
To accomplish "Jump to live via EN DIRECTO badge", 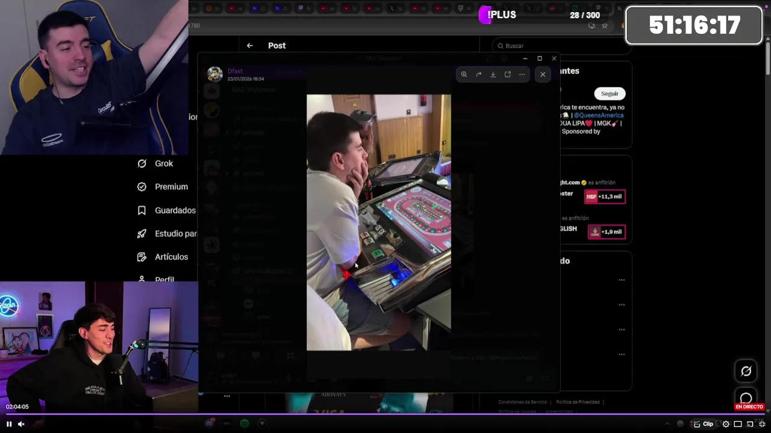I will pyautogui.click(x=749, y=407).
